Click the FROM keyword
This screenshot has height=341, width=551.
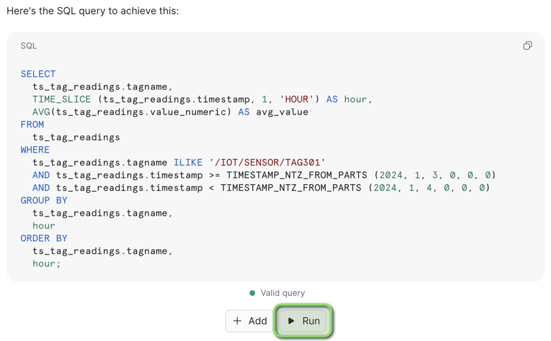32,124
